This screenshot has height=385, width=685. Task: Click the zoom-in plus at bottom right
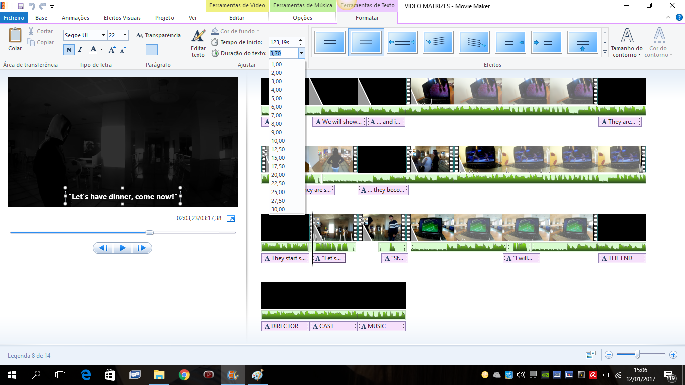(673, 355)
